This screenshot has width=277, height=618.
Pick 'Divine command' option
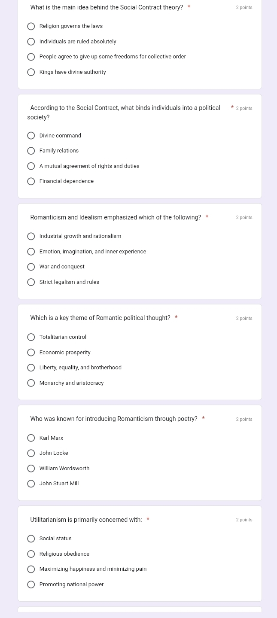[x=31, y=136]
